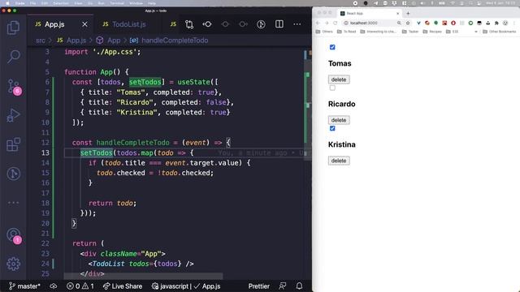Open the Recipes bookmarks folder
The image size is (520, 292).
coord(432,32)
